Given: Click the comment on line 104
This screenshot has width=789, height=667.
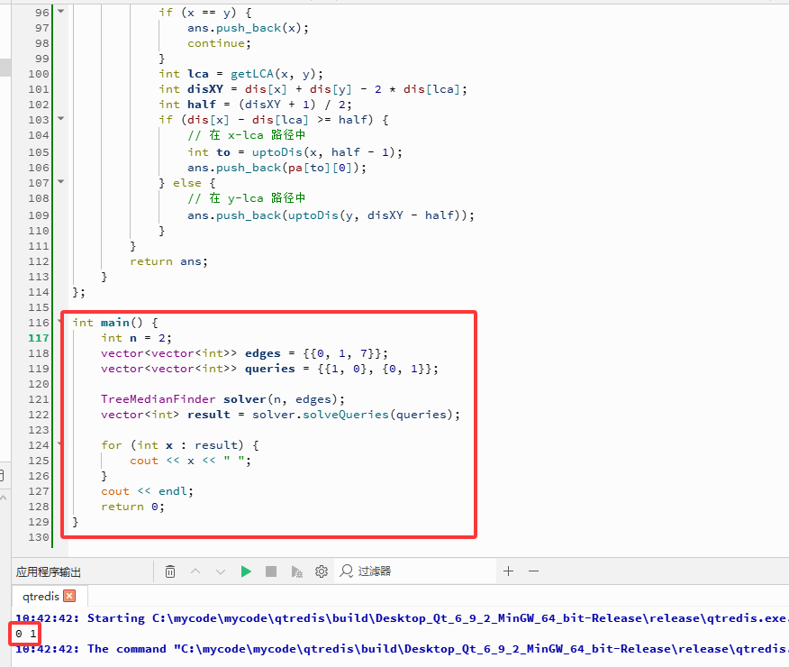Looking at the screenshot, I should pyautogui.click(x=246, y=135).
